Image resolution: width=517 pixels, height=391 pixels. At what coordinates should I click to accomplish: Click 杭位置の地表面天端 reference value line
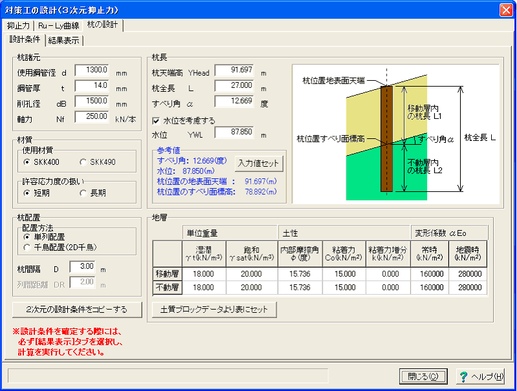click(216, 182)
